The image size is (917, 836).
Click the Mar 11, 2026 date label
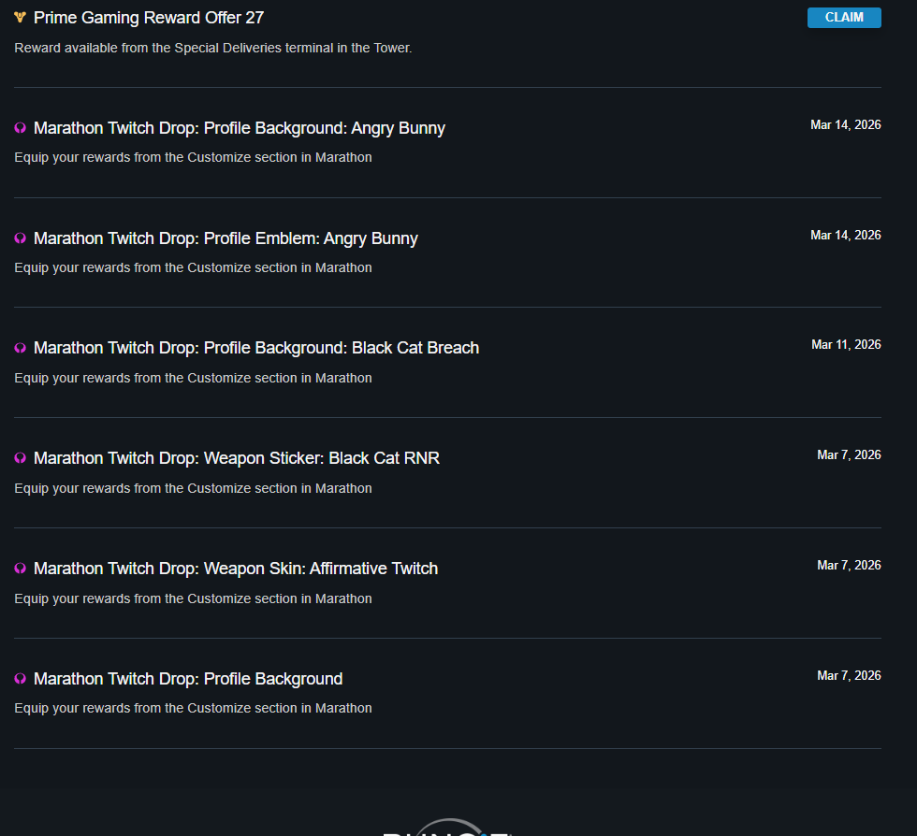tap(846, 345)
